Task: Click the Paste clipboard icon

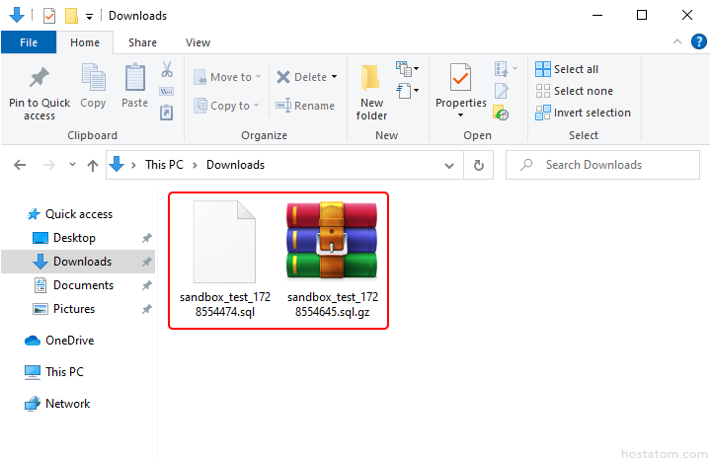Action: pos(135,79)
